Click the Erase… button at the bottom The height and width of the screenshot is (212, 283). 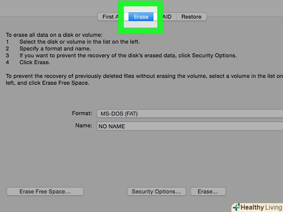(208, 191)
